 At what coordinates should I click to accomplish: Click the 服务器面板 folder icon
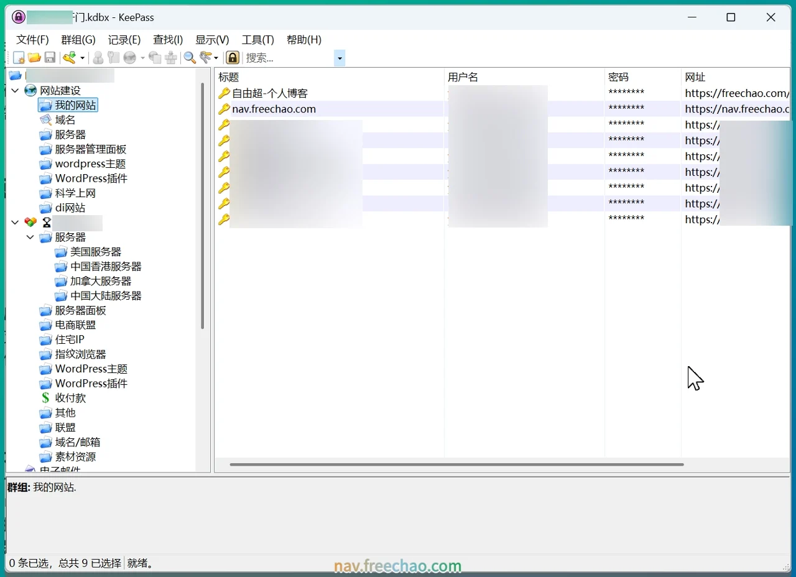(x=45, y=310)
